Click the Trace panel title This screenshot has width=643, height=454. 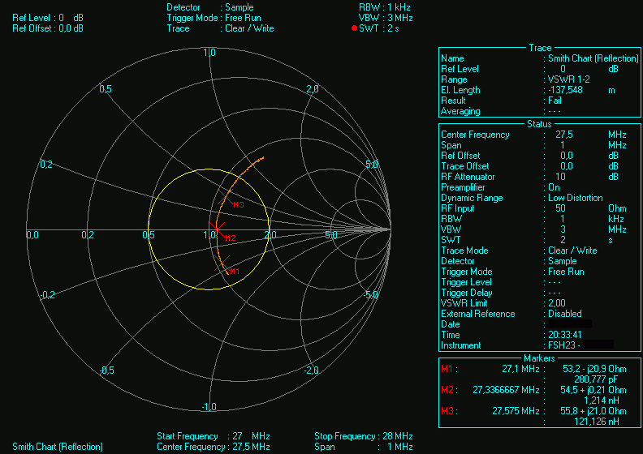tap(540, 48)
